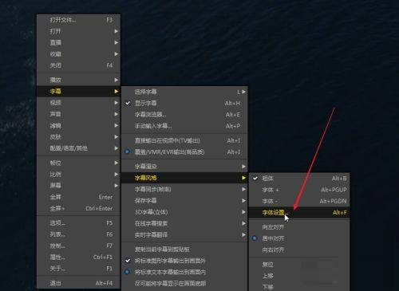
Task: Toggle the 显示字幕 checkmark (Alt+H)
Action: (x=184, y=103)
